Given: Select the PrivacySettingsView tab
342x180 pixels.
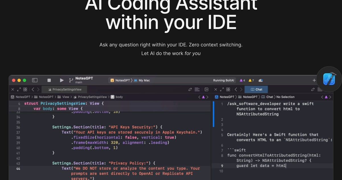Looking at the screenshot, I should 65,89.
